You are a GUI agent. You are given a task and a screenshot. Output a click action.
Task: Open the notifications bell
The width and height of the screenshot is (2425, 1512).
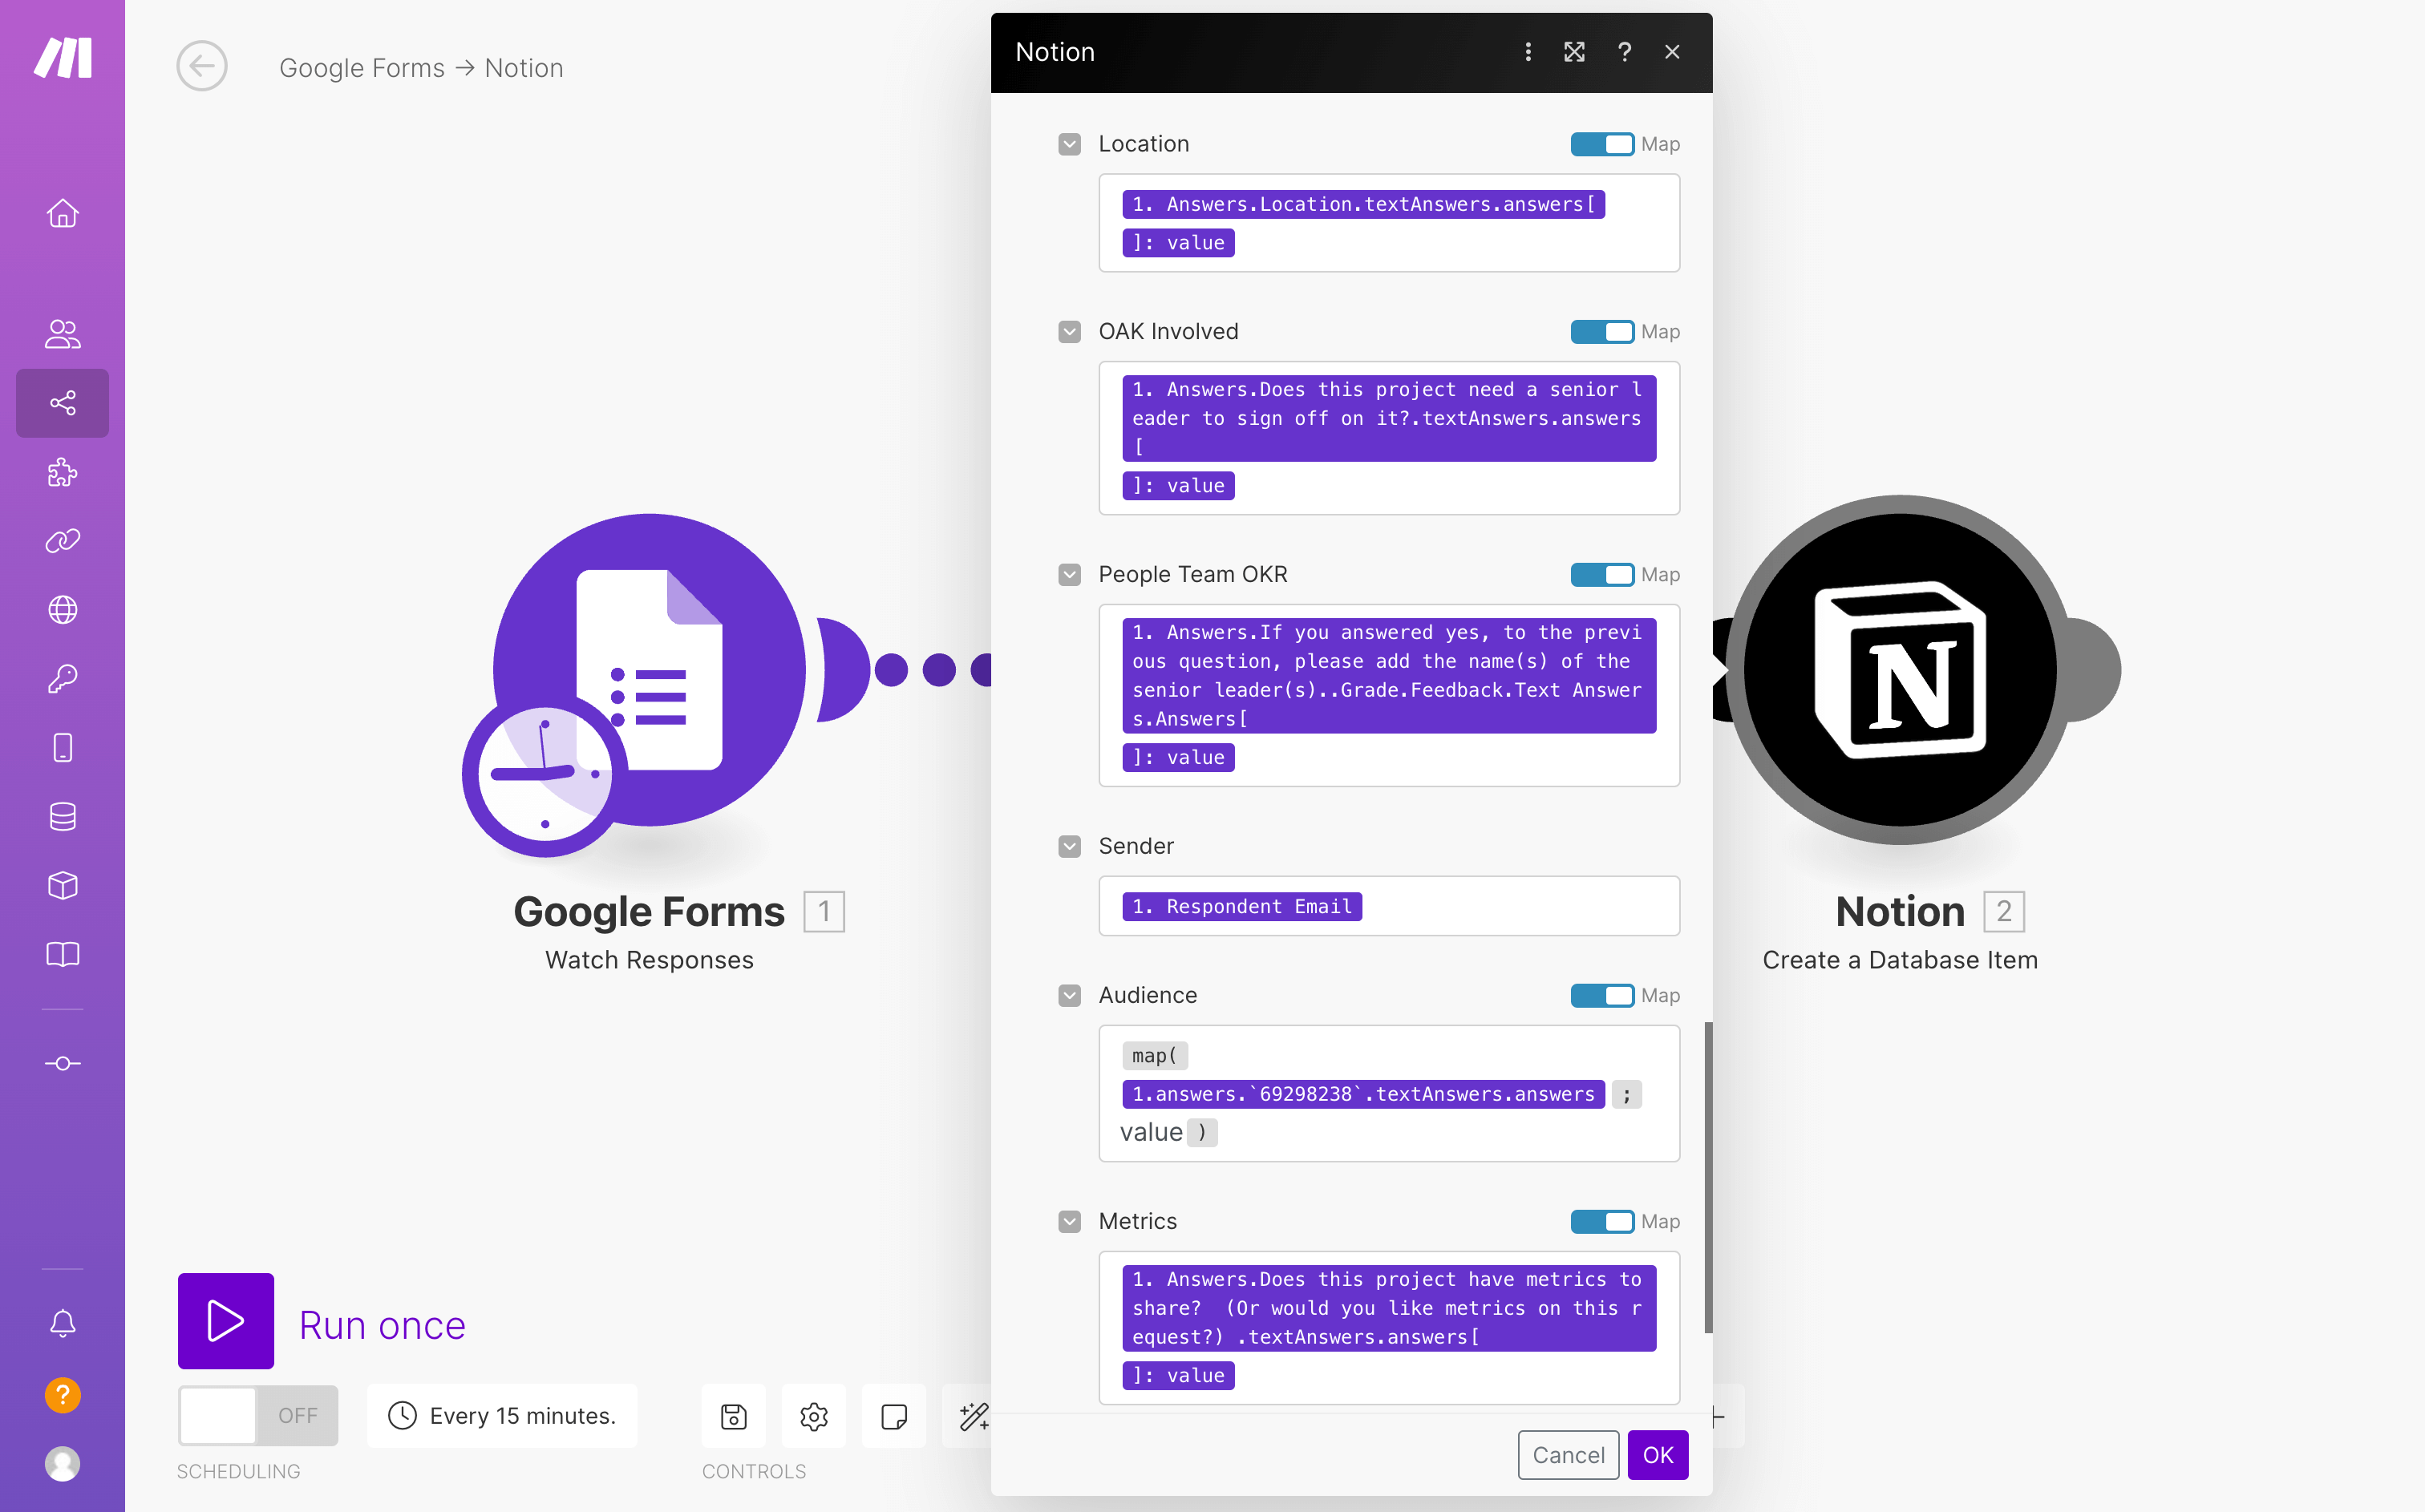pos(63,1323)
